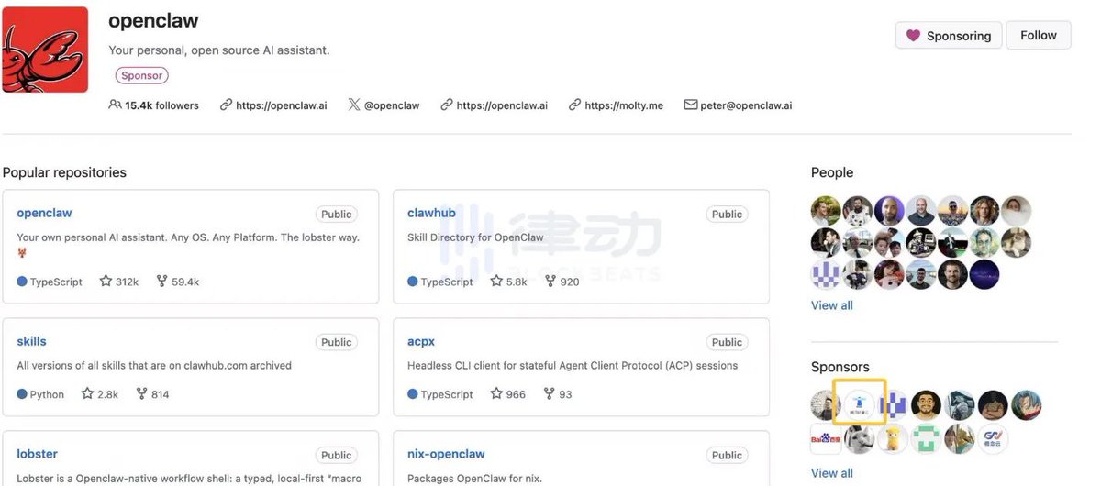
Task: Open the purple identicon avatar under People
Action: [826, 274]
